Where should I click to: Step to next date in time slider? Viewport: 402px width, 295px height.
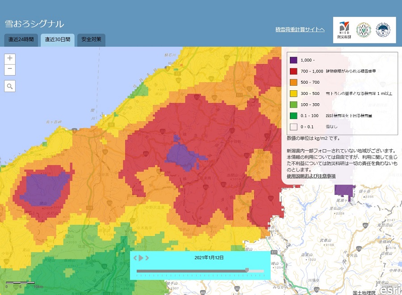(x=147, y=258)
